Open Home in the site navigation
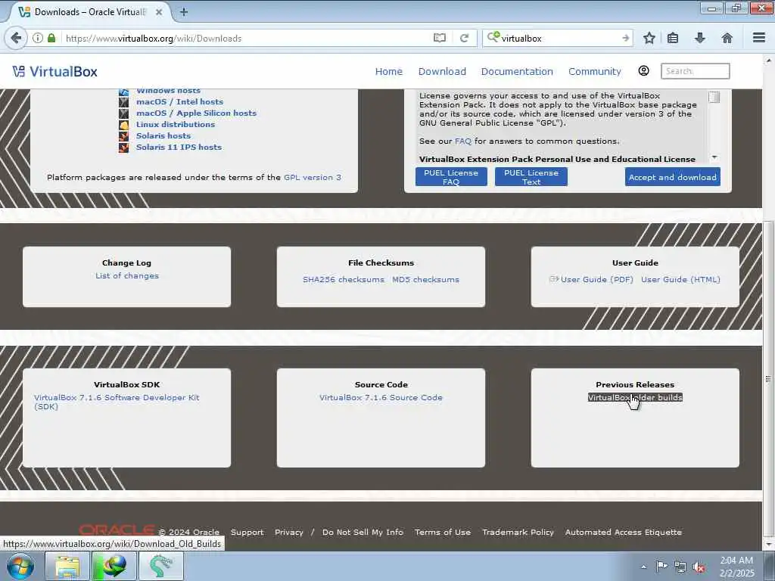The height and width of the screenshot is (581, 775). pos(388,72)
